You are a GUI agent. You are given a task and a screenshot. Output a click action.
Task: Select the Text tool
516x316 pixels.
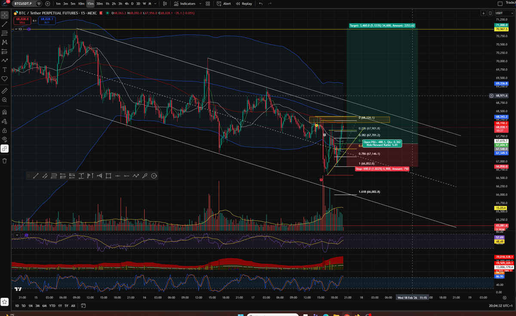pyautogui.click(x=5, y=69)
